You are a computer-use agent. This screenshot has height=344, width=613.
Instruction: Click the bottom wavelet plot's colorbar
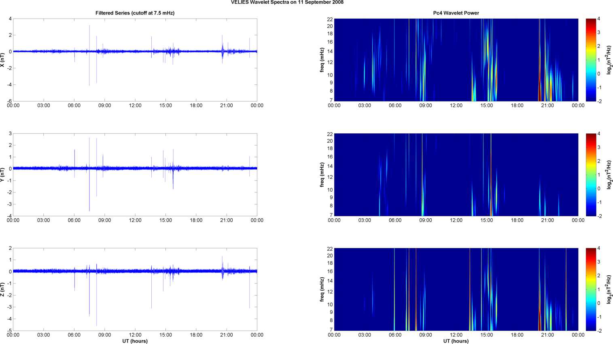coord(591,289)
